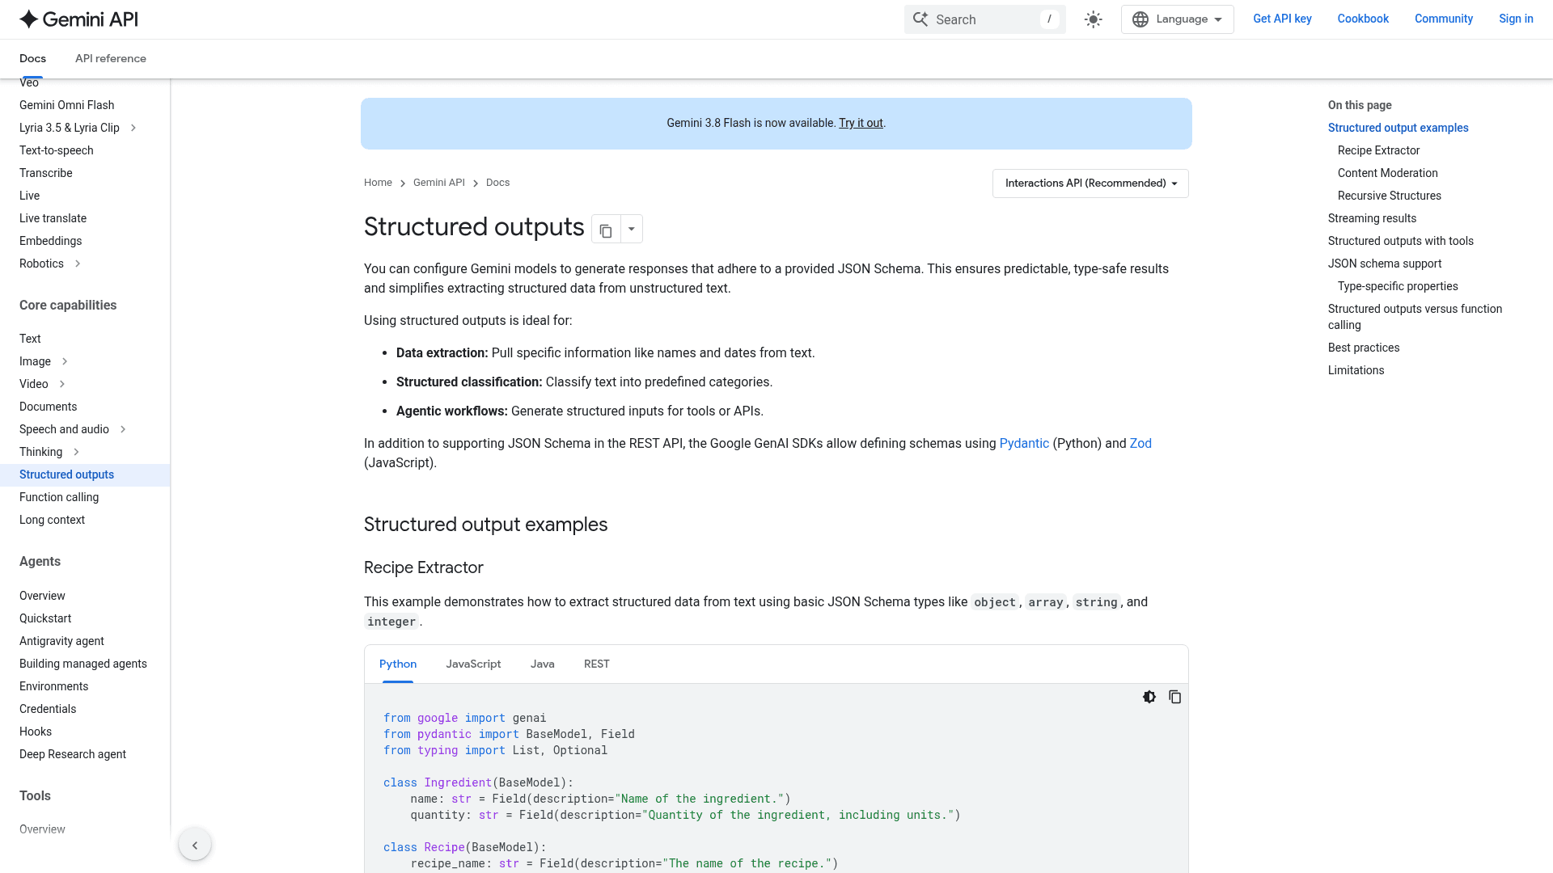Open Hooks in sidebar
Image resolution: width=1553 pixels, height=873 pixels.
coord(36,732)
